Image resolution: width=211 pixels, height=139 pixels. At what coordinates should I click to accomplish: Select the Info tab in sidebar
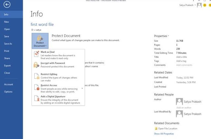12,14
